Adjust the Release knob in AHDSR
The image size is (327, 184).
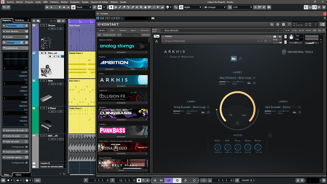coord(258,147)
